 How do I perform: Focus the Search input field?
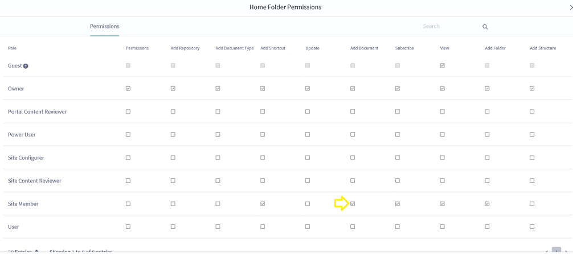pyautogui.click(x=449, y=26)
